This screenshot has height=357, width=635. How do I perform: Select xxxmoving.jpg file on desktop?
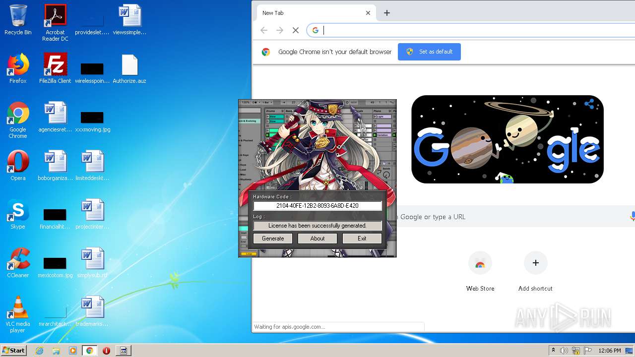92,121
